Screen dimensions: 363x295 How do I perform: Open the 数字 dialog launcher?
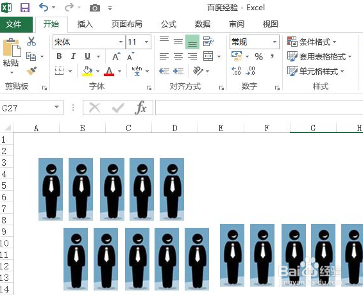277,88
